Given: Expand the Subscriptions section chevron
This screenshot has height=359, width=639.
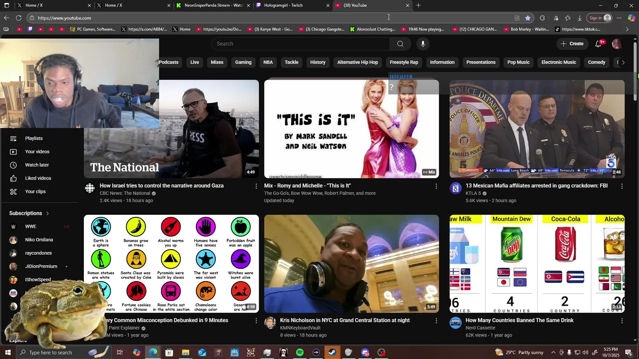Looking at the screenshot, I should 47,213.
